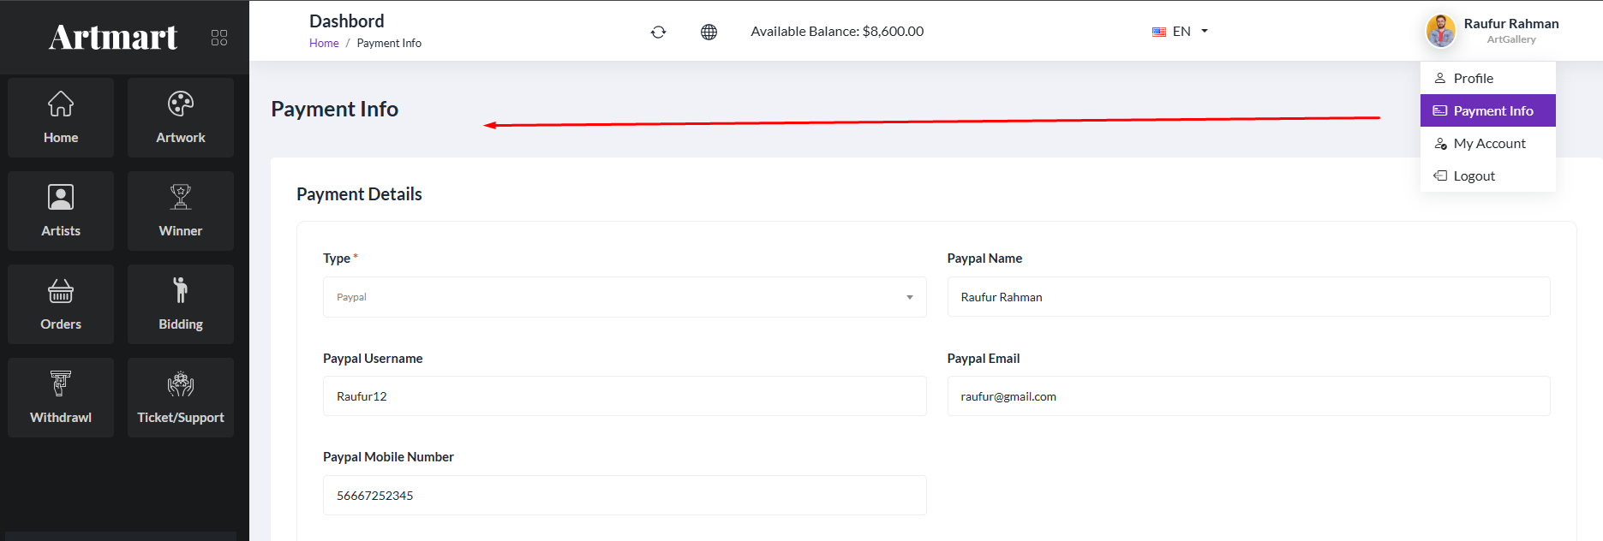The height and width of the screenshot is (541, 1603).
Task: Open the Bidding section
Action: (181, 305)
